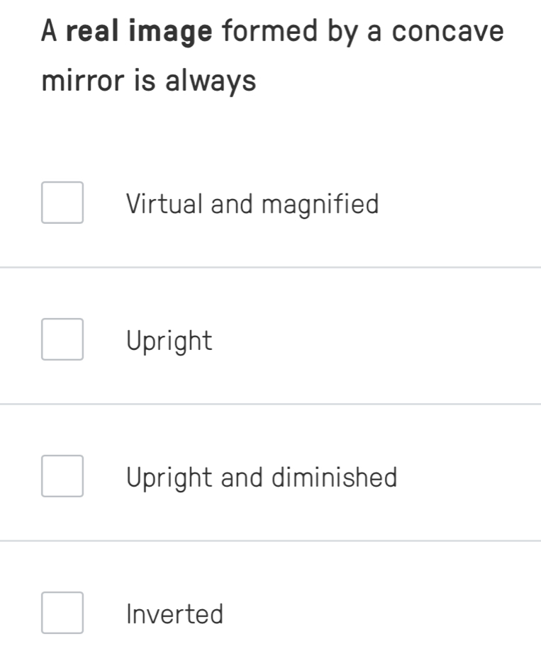Check the box for Virtual and magnified
The height and width of the screenshot is (651, 541).
62,203
